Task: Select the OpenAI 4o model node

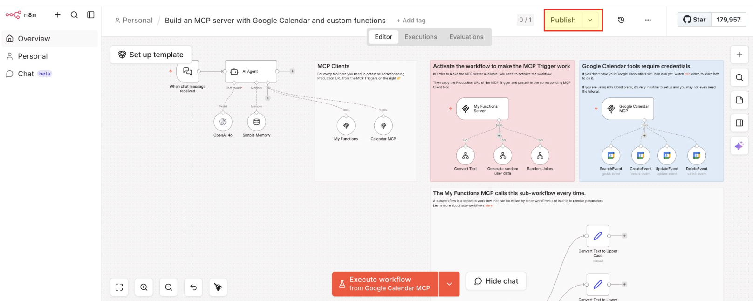Action: tap(223, 122)
